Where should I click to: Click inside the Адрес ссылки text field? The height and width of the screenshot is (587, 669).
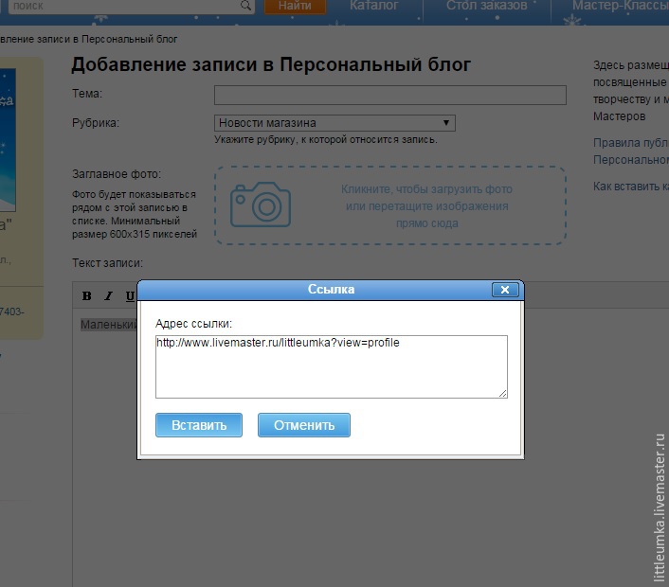coord(331,365)
